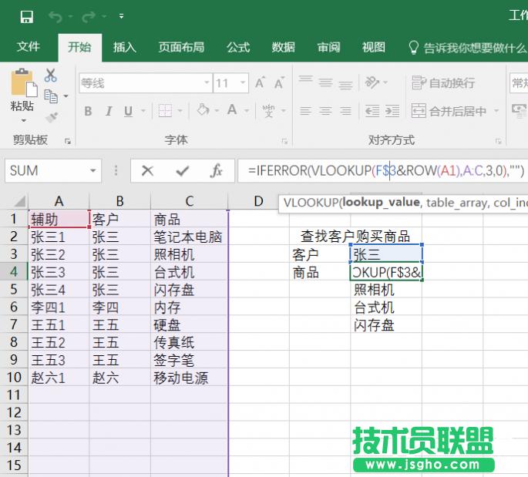Click the Increase Font Size icon
The width and height of the screenshot is (528, 477).
(x=259, y=83)
